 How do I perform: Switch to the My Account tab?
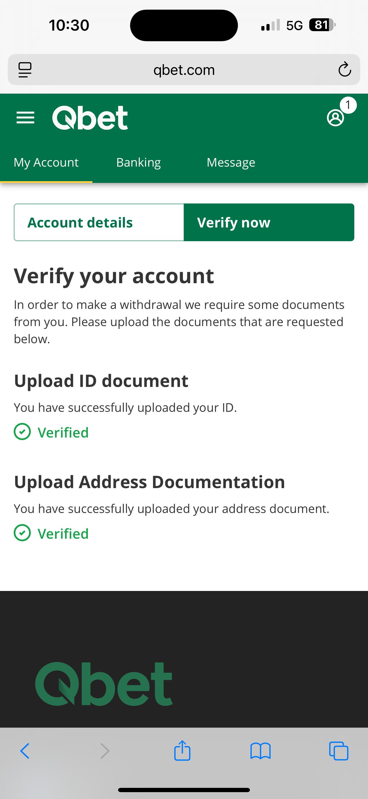coord(46,163)
